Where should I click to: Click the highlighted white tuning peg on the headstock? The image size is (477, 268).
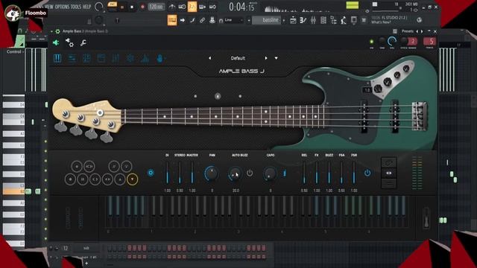click(x=100, y=112)
